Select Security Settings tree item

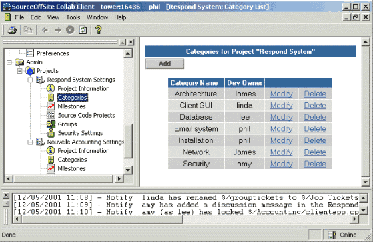(80, 133)
